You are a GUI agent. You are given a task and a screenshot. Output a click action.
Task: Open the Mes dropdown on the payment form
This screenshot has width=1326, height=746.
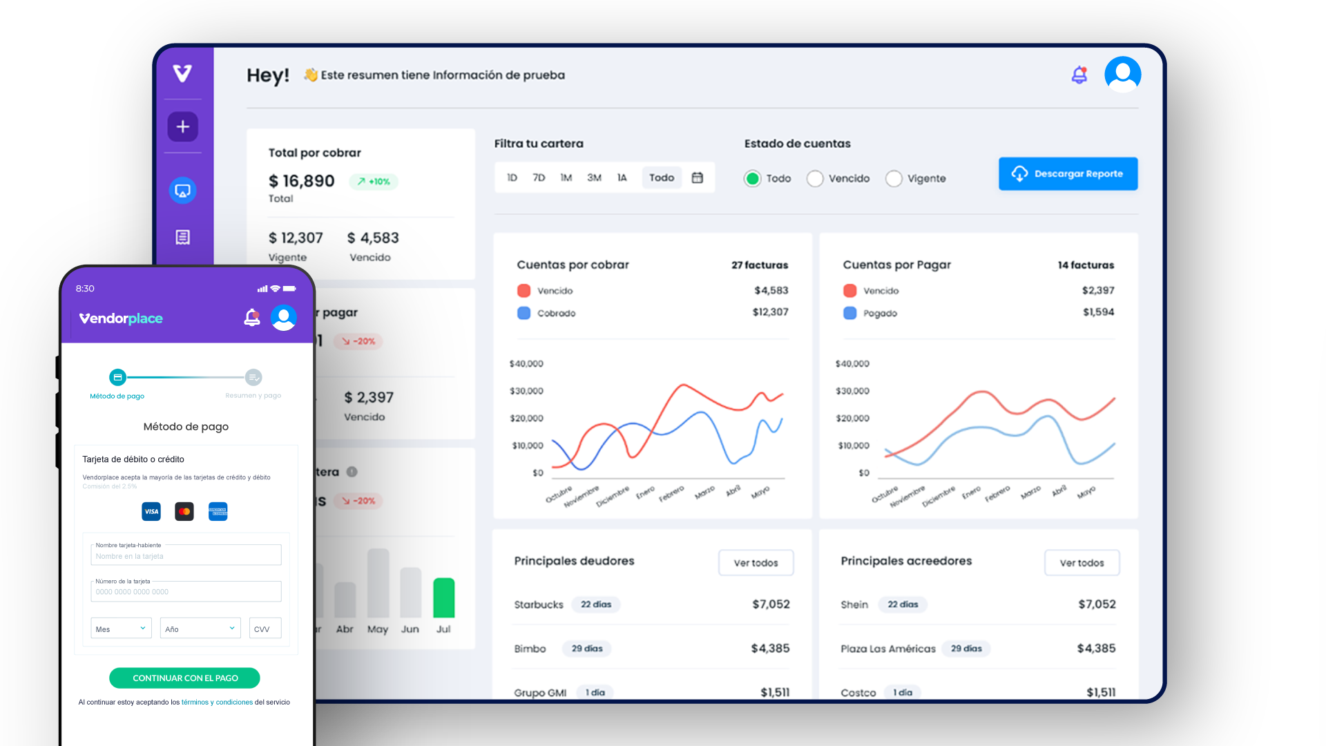tap(120, 628)
